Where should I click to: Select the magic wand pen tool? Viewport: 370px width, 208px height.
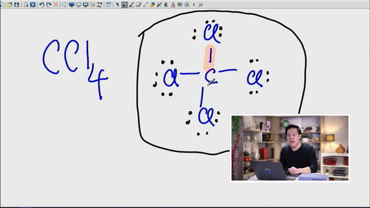click(159, 5)
